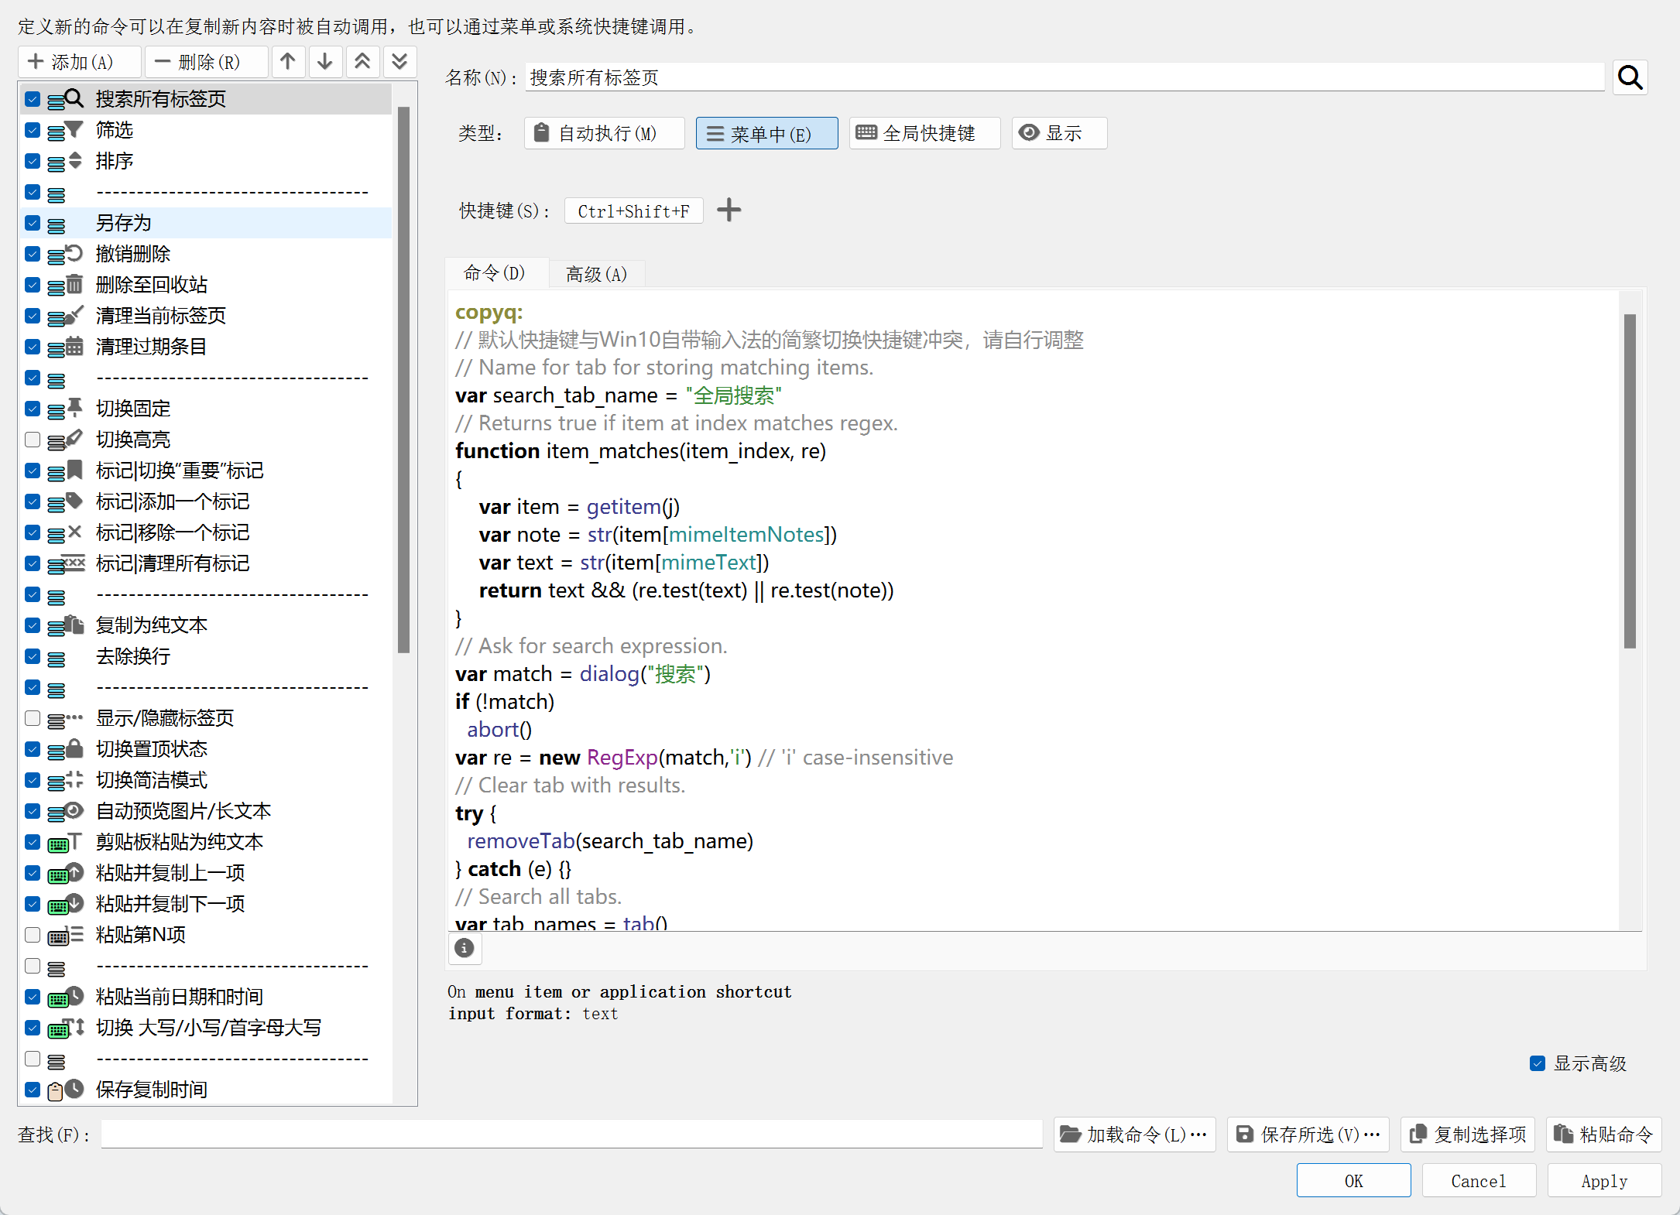Enable the 切换高亮 command checkbox
The image size is (1680, 1215).
(x=33, y=440)
